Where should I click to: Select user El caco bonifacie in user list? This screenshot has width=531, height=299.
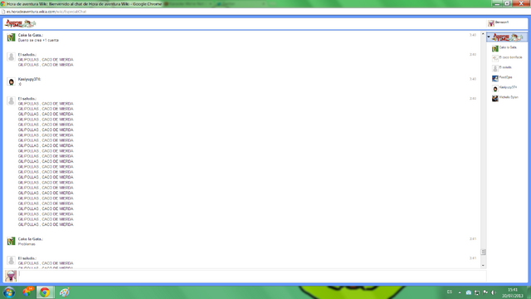[510, 57]
